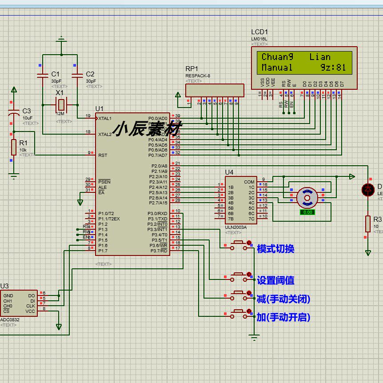The height and width of the screenshot is (383, 383).
Task: Click the <TEXT> placeholder below U1
Action: (x=104, y=264)
